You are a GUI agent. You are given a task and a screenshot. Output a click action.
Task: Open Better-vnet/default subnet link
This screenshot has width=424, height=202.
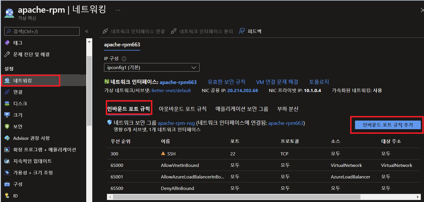click(171, 90)
